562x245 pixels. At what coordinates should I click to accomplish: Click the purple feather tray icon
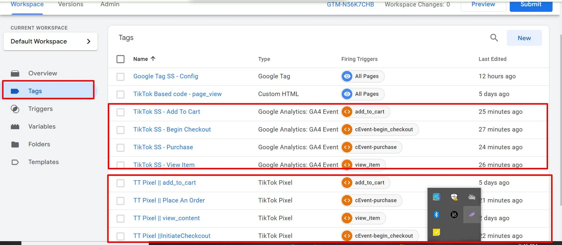point(472,215)
